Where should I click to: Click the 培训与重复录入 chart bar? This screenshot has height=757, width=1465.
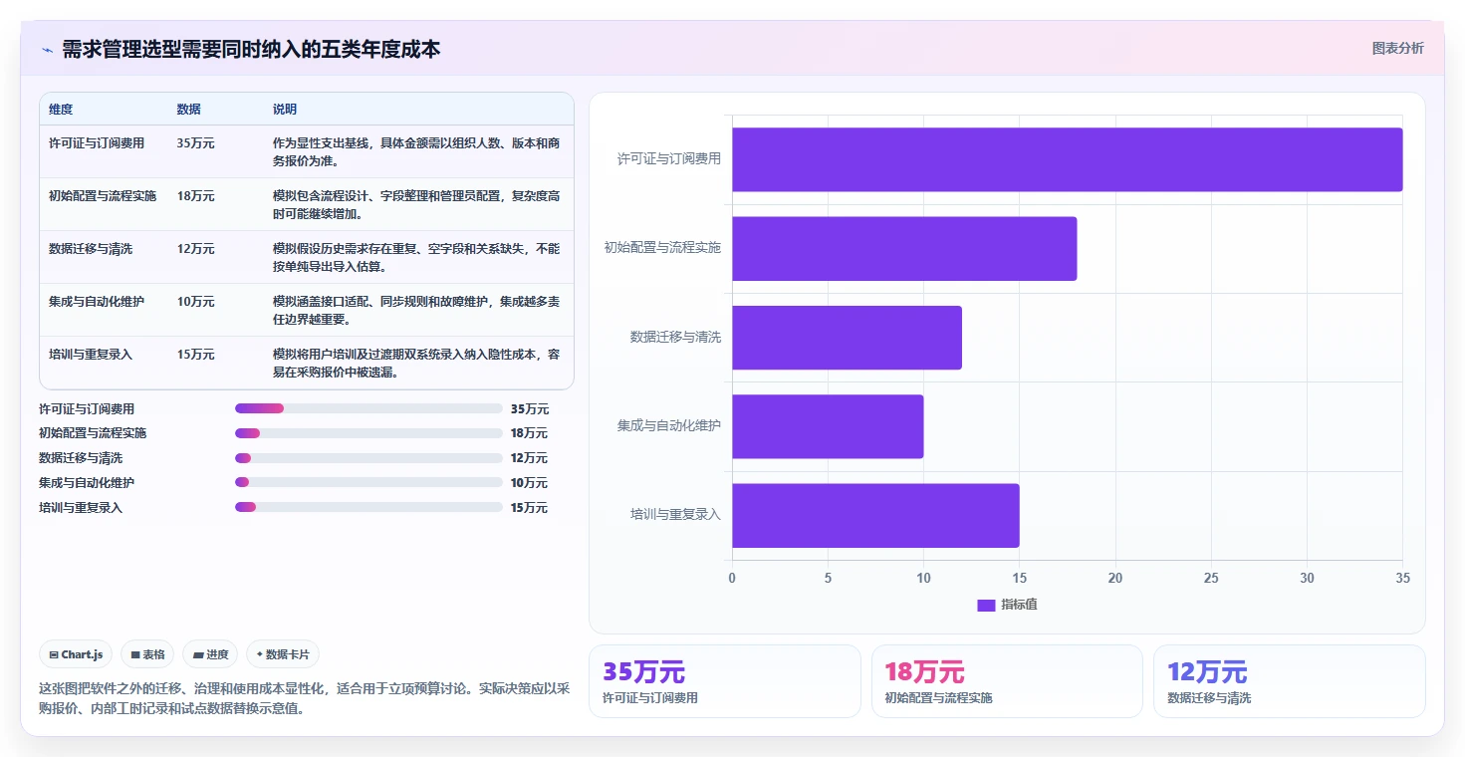[875, 516]
